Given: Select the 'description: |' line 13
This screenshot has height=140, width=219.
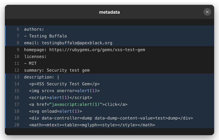Looking at the screenshot, I should click(109, 77).
